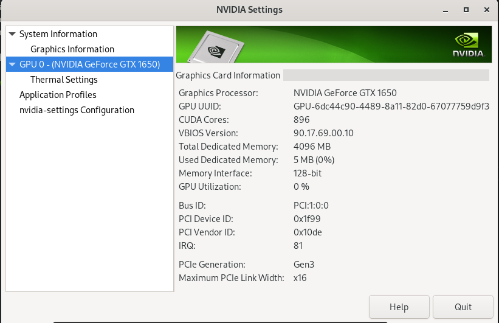
Task: Minimize the NVIDIA Settings window
Action: tap(446, 10)
